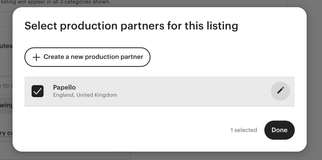
Task: Click the dimmed 'wing' item behind dialog
Action: 6,105
